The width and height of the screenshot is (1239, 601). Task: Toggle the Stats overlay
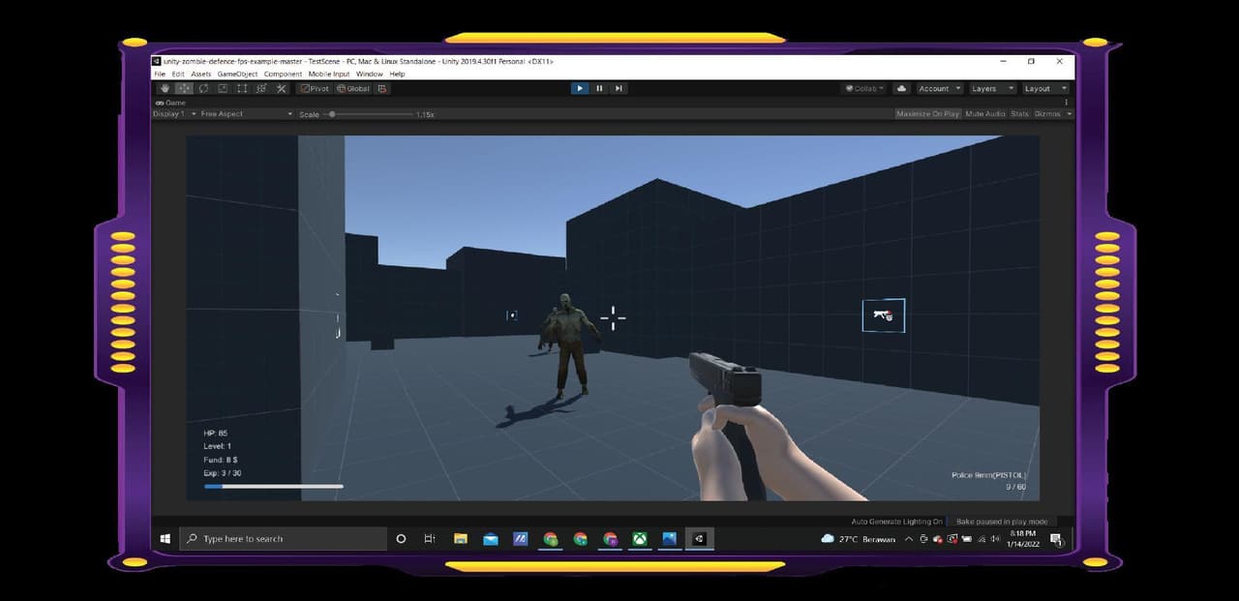click(x=1020, y=114)
